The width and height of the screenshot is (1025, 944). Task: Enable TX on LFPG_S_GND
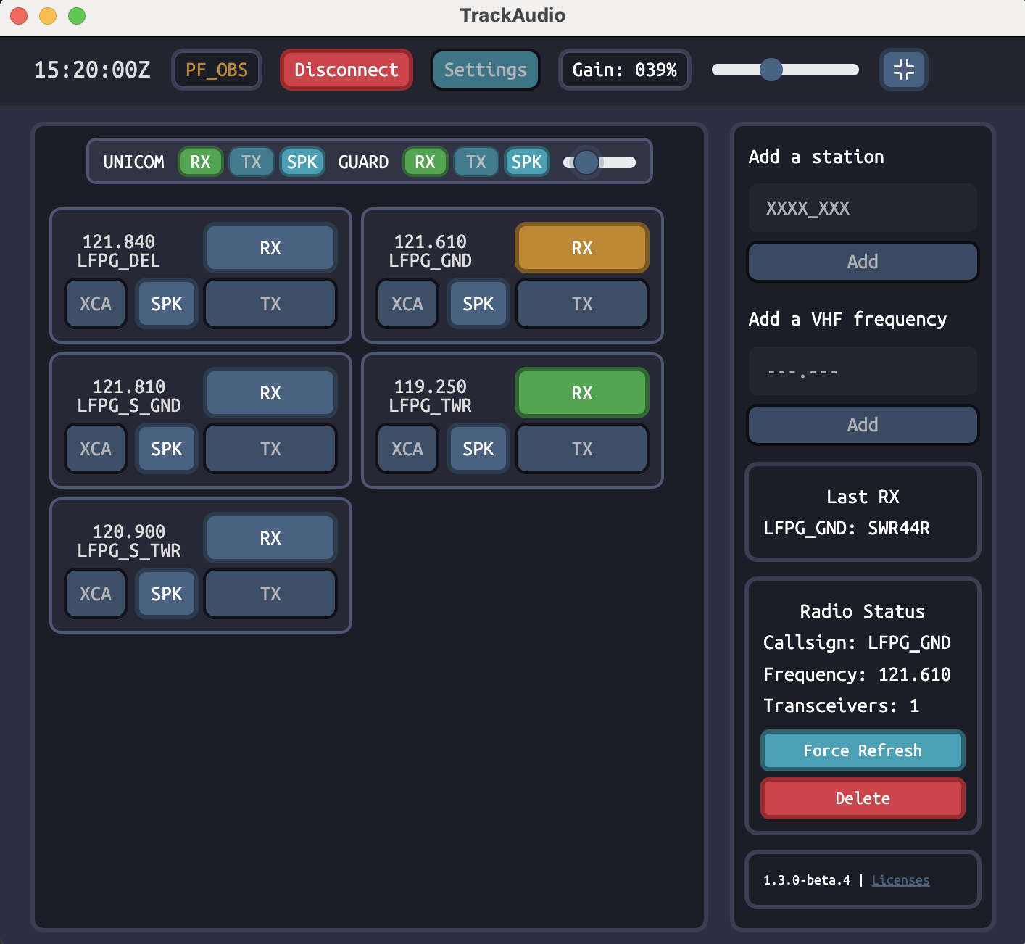(x=270, y=449)
